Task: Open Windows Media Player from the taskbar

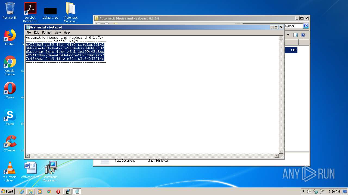Action: [x=40, y=191]
